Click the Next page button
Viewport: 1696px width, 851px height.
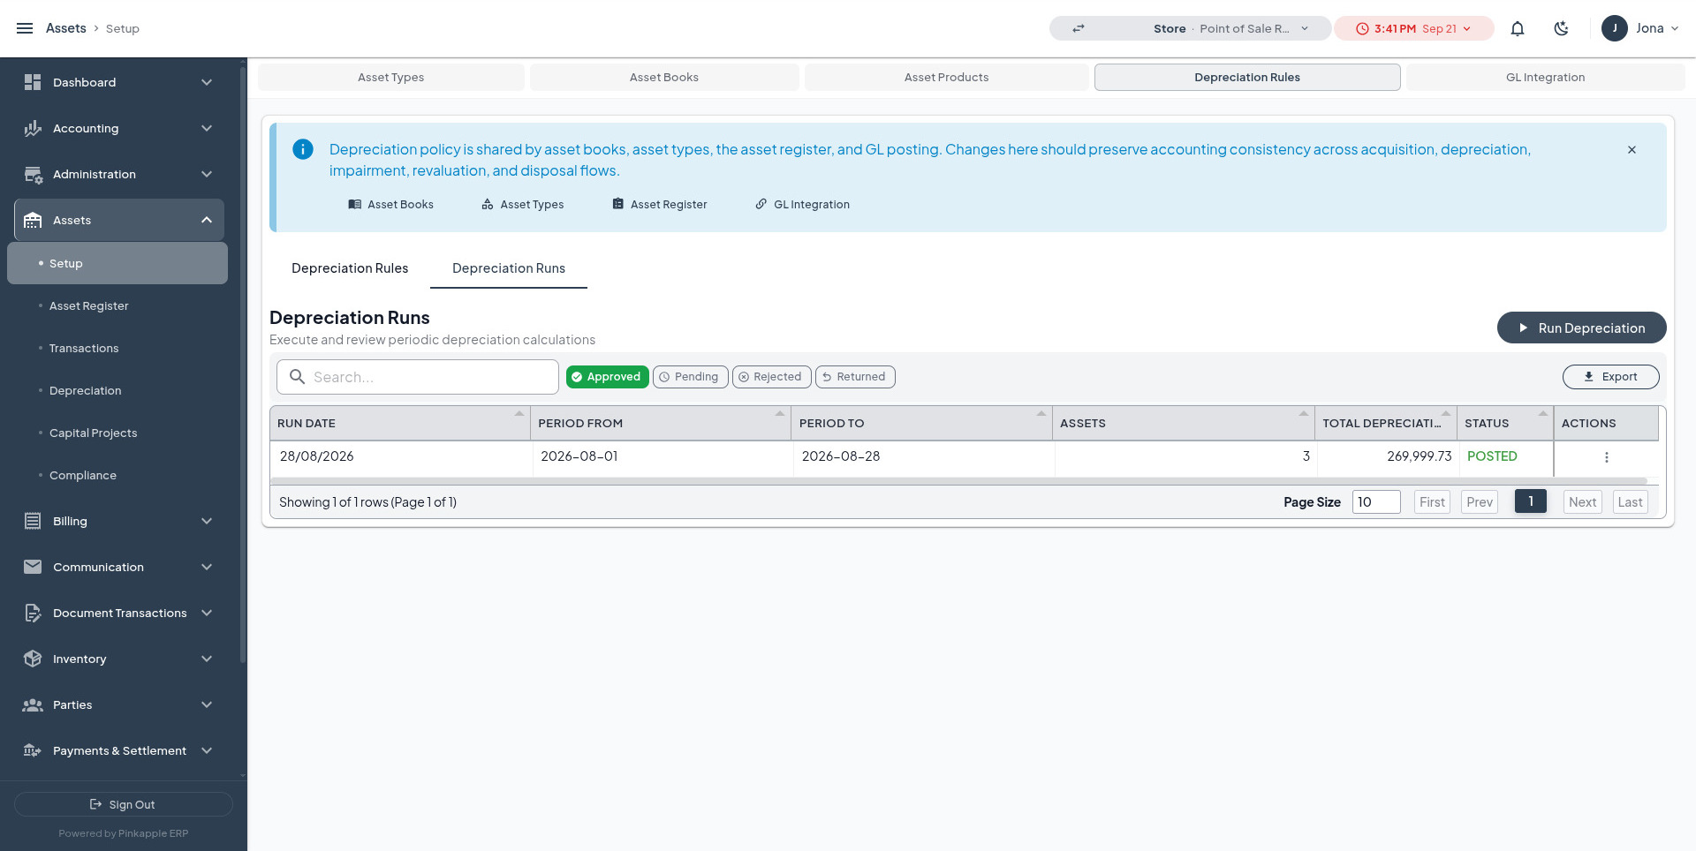click(x=1582, y=501)
